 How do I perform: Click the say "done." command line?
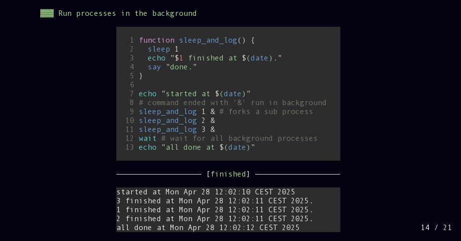(172, 67)
